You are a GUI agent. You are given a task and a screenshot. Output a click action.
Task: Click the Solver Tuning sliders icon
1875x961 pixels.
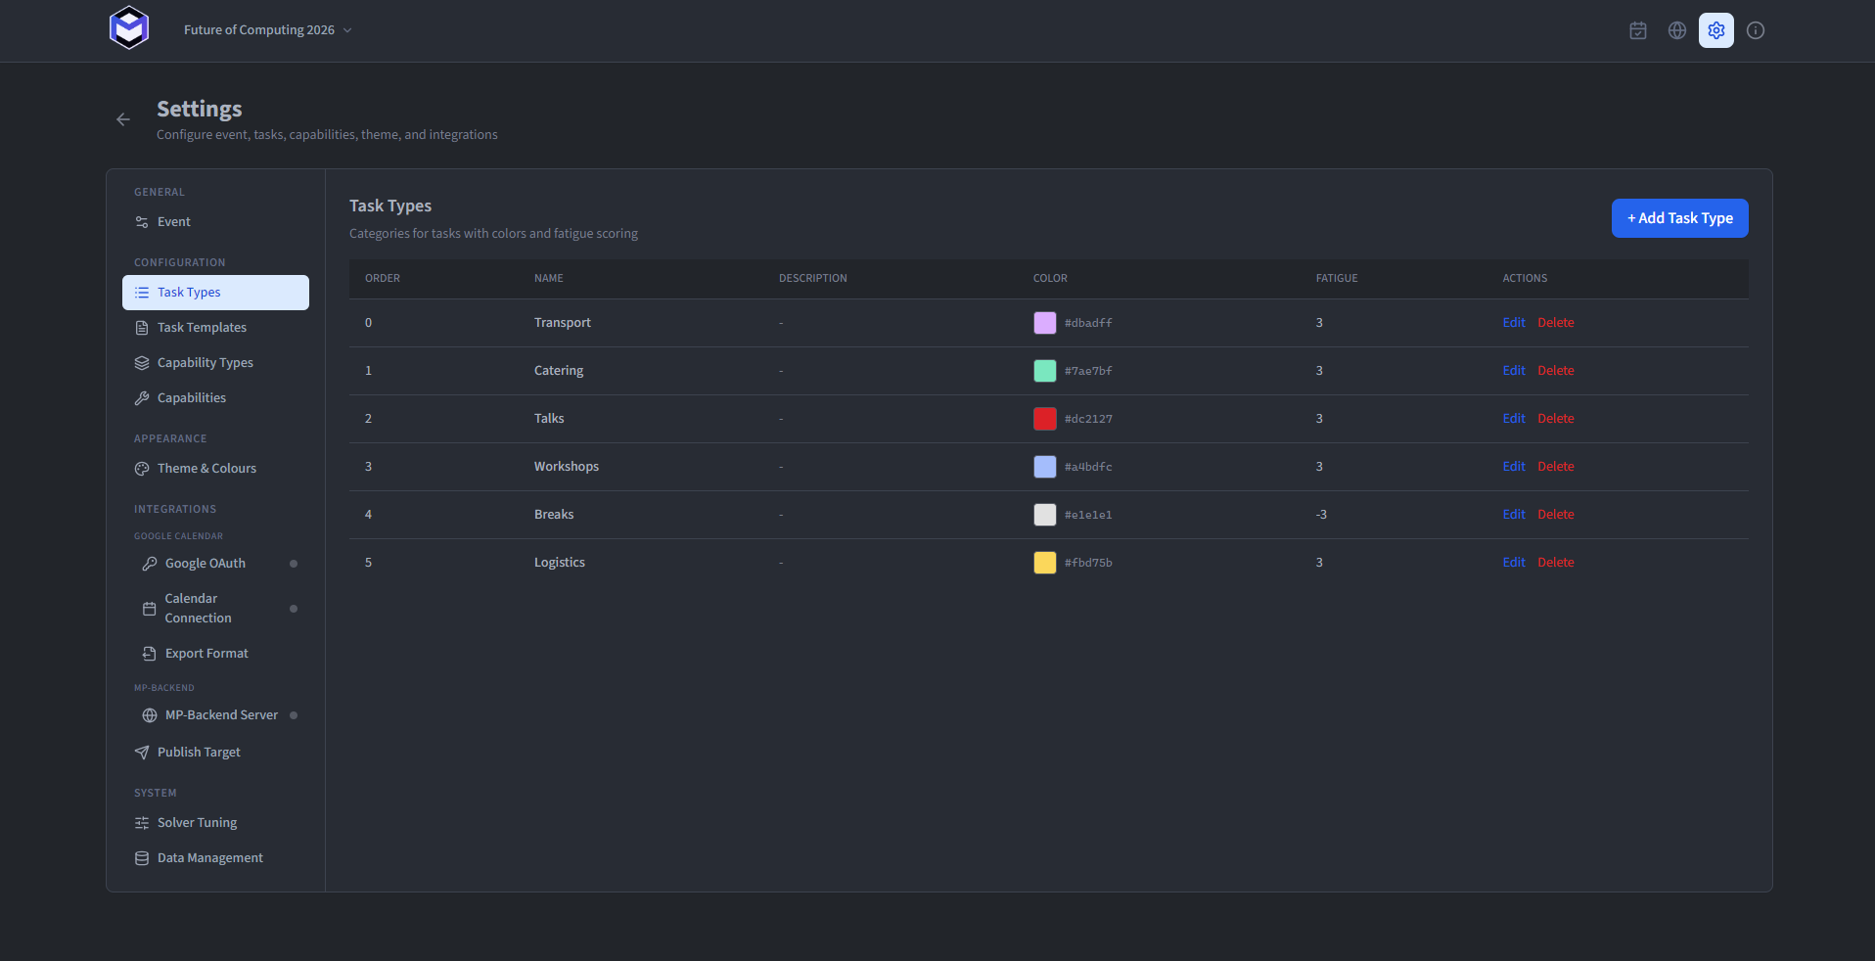tap(142, 823)
